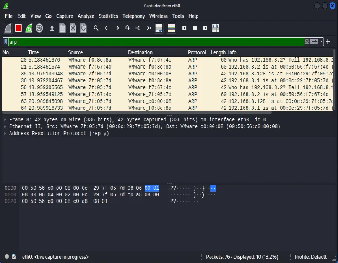
Task: Save this capture file icon
Action: (62, 28)
